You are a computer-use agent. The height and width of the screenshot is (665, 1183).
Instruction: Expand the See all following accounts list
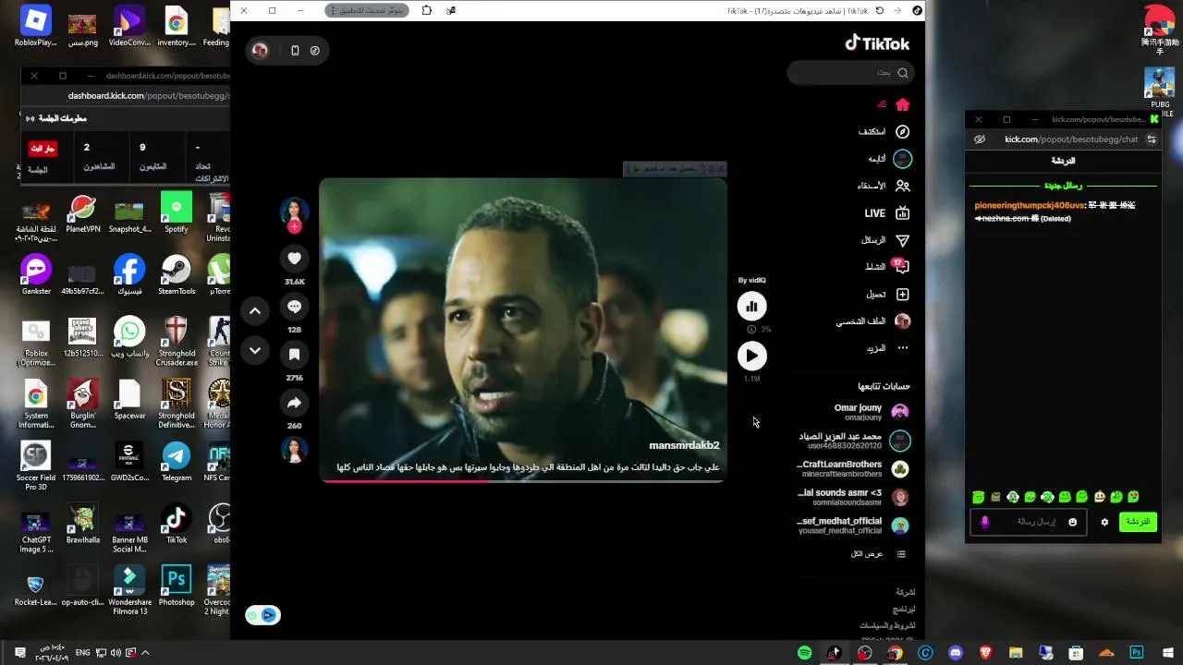tap(878, 554)
